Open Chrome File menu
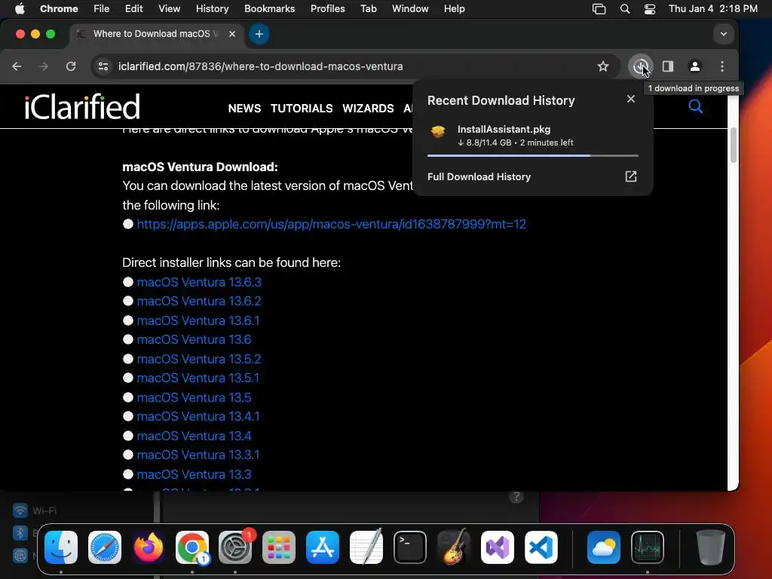The image size is (772, 579). click(102, 8)
